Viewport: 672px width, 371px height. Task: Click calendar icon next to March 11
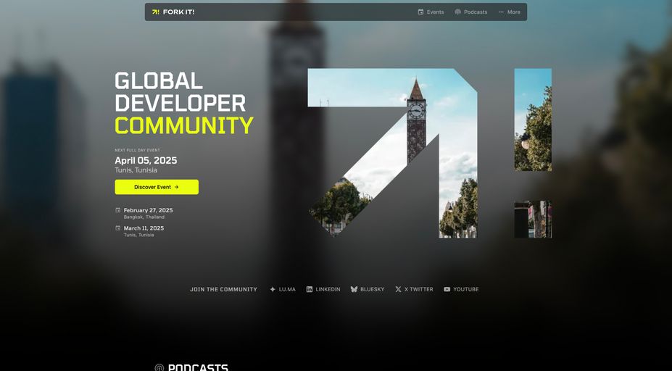point(118,228)
